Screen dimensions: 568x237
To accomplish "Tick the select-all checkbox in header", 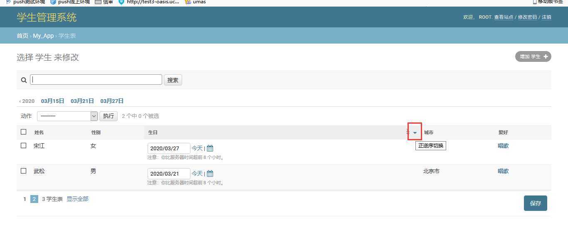I will [24, 132].
